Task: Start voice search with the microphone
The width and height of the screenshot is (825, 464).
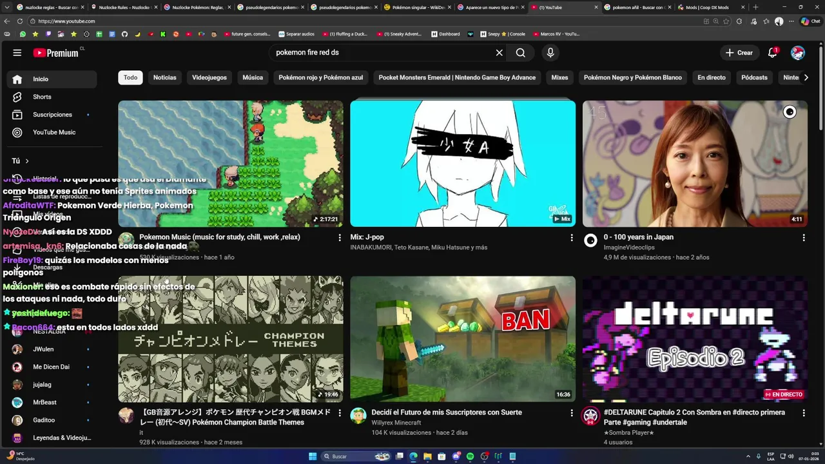Action: point(550,53)
